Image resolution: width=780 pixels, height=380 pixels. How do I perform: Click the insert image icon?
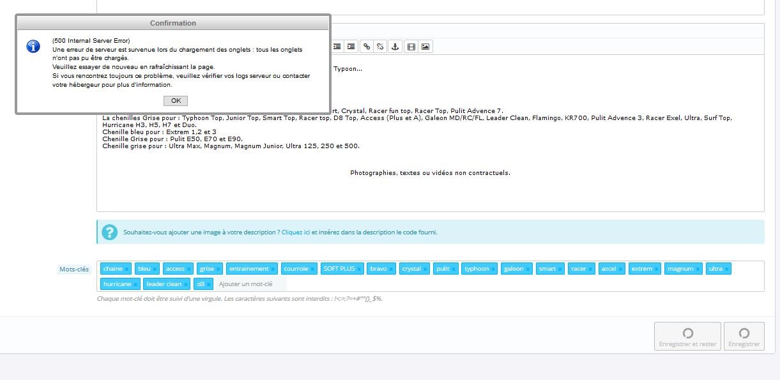[425, 47]
